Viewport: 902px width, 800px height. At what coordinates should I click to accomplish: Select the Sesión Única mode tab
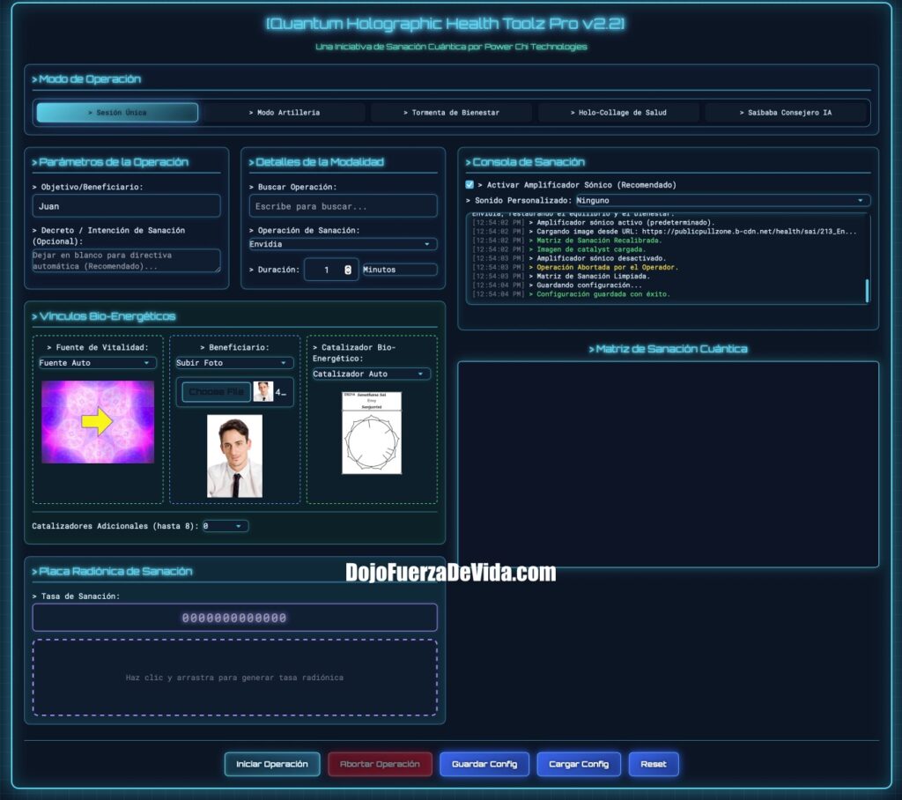(x=117, y=112)
